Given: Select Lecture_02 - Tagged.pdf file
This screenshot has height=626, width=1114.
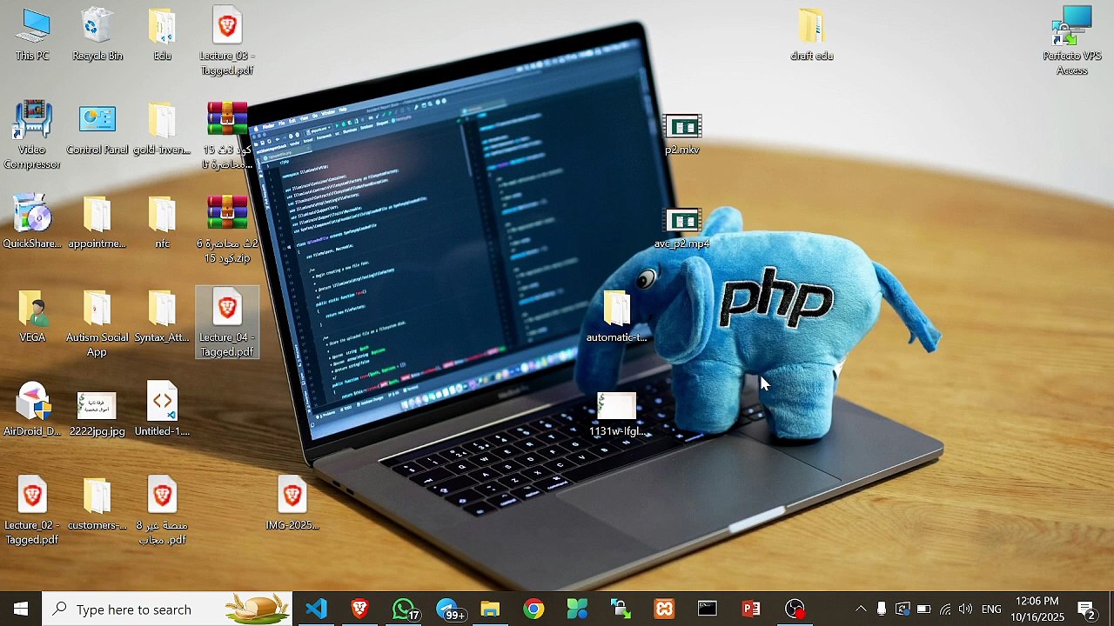Looking at the screenshot, I should click(x=32, y=511).
